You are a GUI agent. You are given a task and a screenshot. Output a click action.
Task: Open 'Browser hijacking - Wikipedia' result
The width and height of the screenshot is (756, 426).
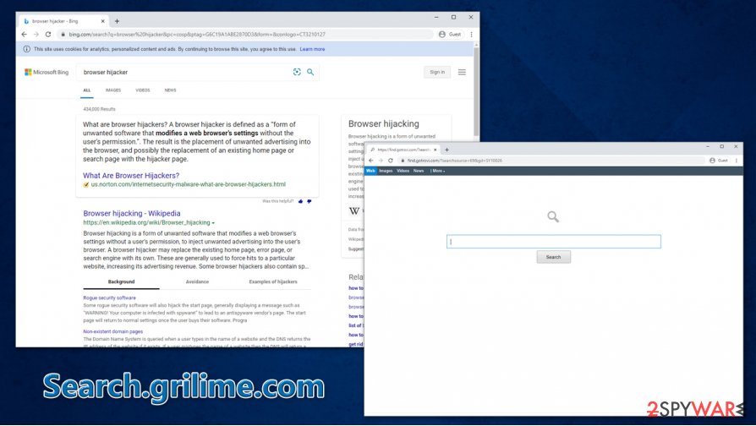[132, 214]
